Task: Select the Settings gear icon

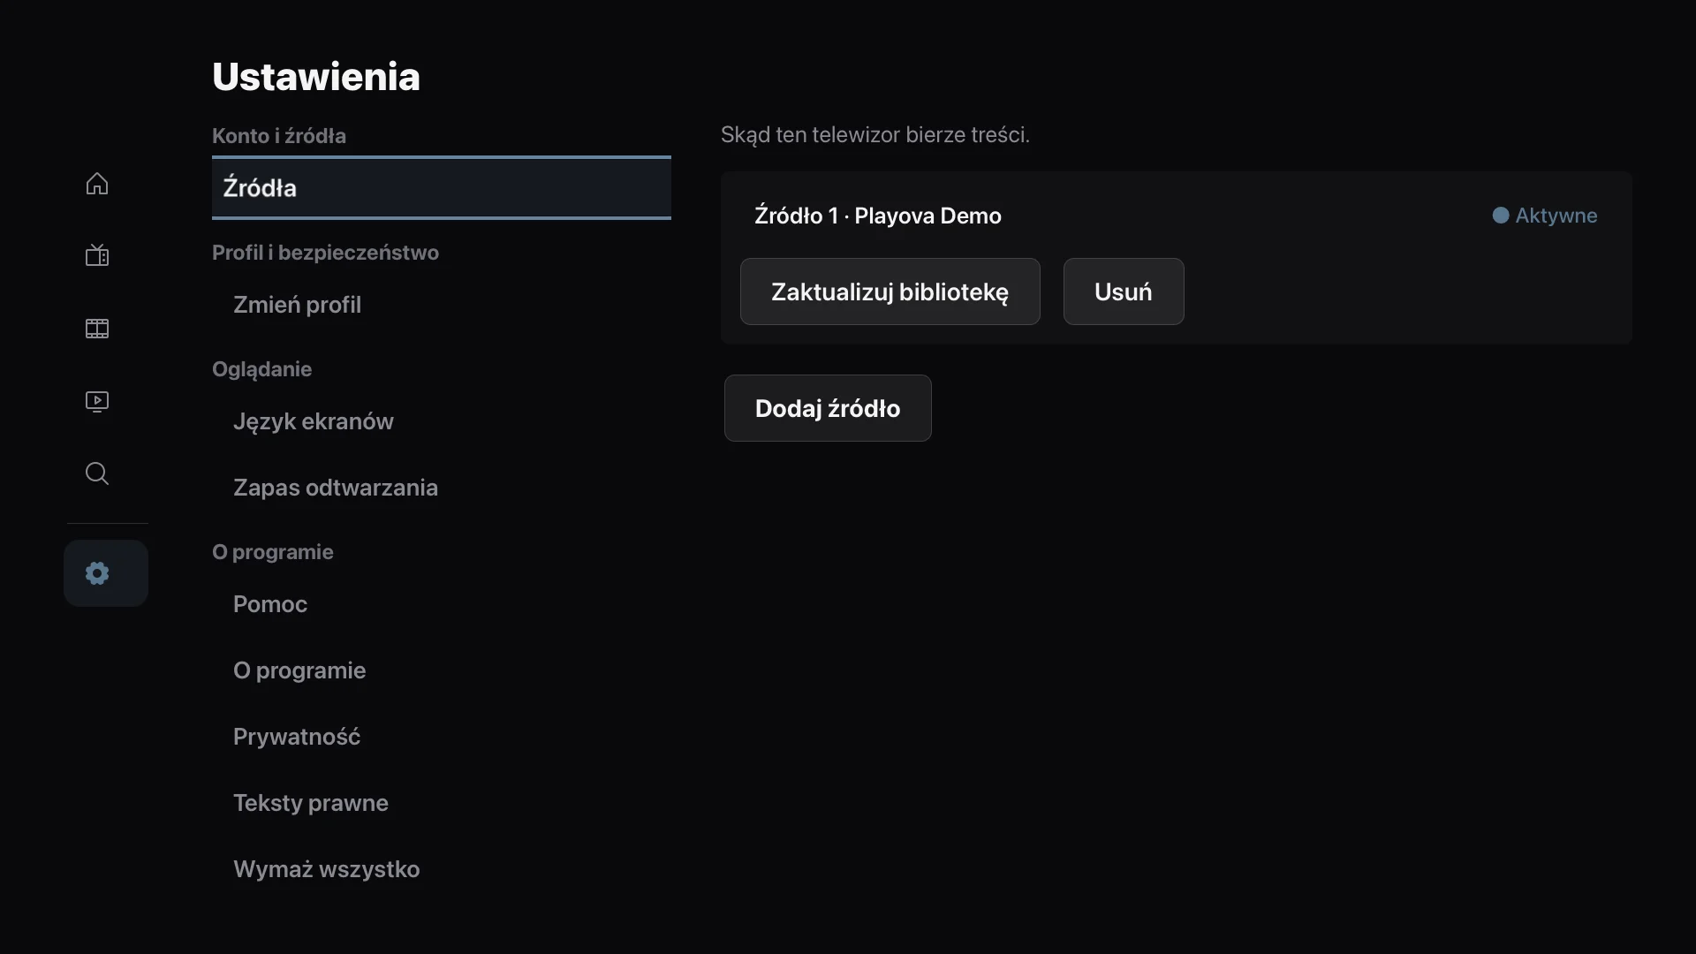Action: point(106,573)
